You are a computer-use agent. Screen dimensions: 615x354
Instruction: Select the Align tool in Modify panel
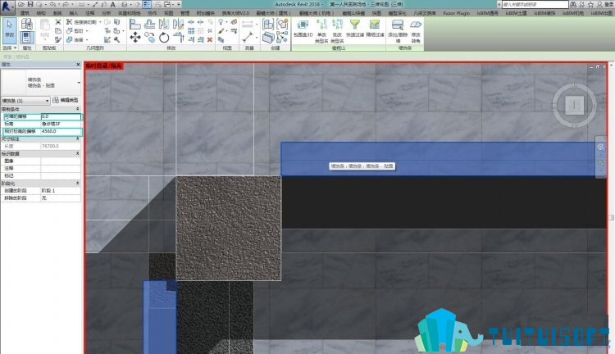[135, 25]
